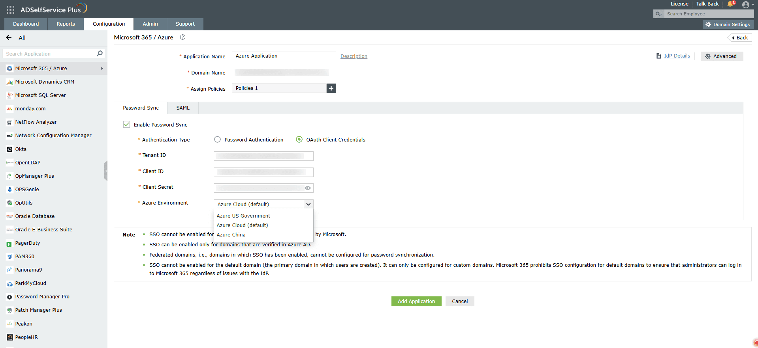The height and width of the screenshot is (348, 758).
Task: Click the Talk Back link
Action: tap(707, 4)
